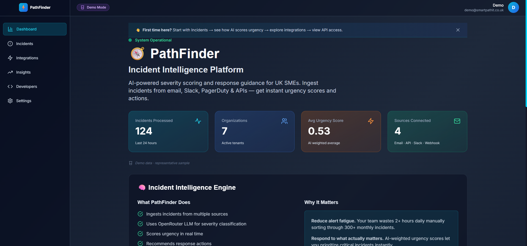
Task: Click the lightning icon on Avg Urgency card
Action: pyautogui.click(x=371, y=121)
